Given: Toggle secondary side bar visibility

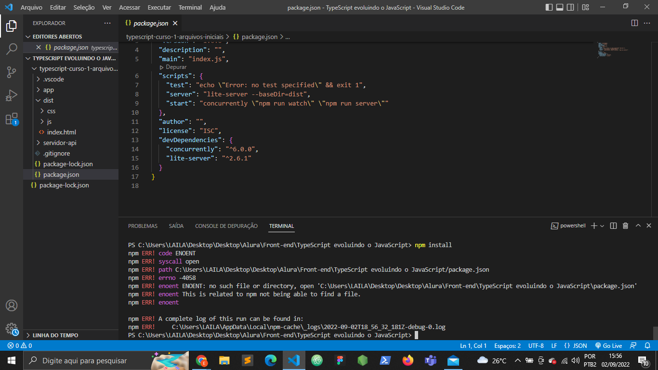Looking at the screenshot, I should pyautogui.click(x=571, y=7).
